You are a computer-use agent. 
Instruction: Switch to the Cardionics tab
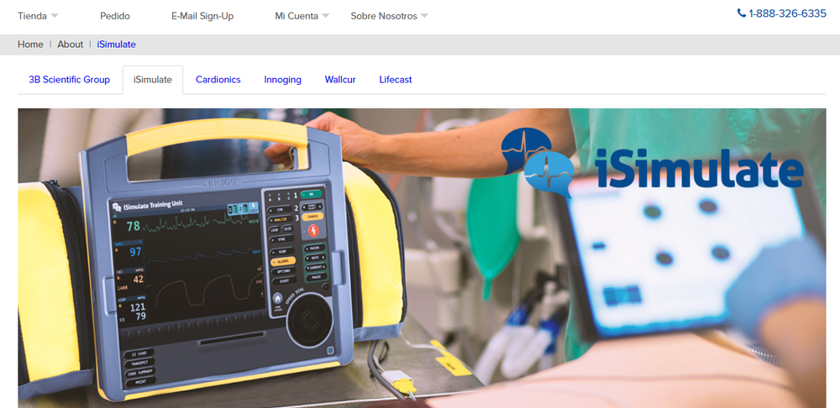[218, 80]
